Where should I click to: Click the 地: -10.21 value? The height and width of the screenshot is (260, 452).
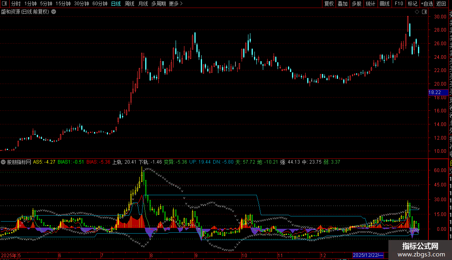click(x=268, y=162)
